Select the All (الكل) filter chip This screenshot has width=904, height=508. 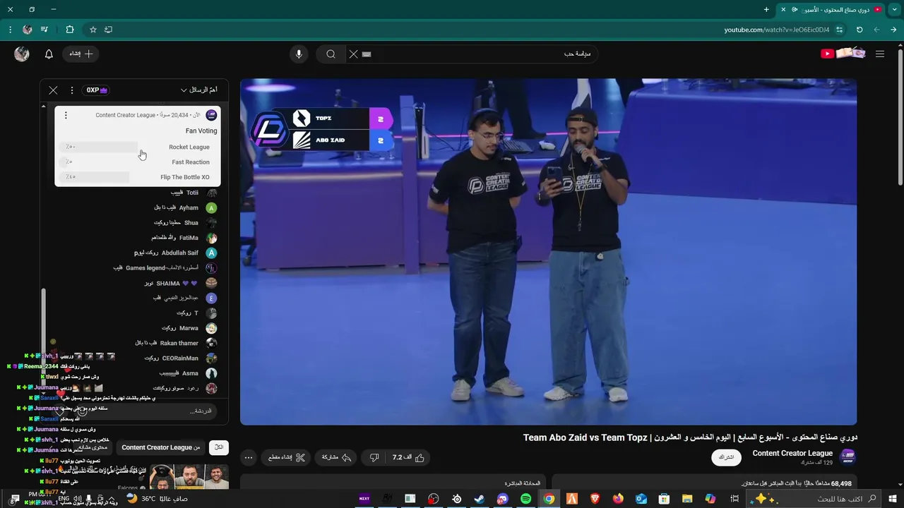click(x=219, y=447)
